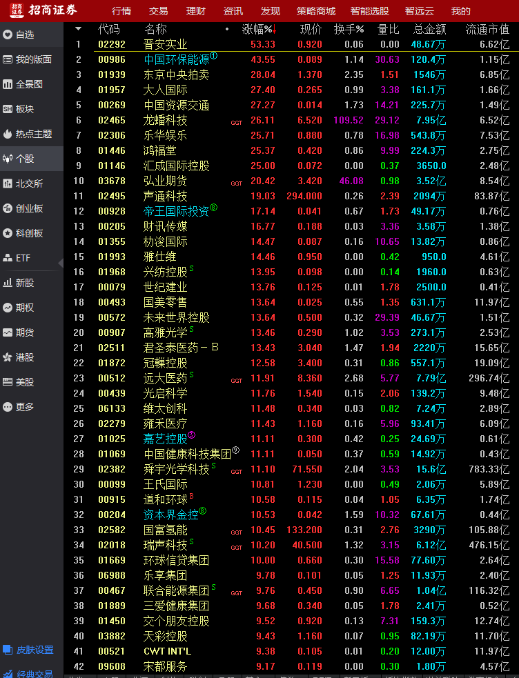Sort by 换手% column header

click(x=349, y=30)
